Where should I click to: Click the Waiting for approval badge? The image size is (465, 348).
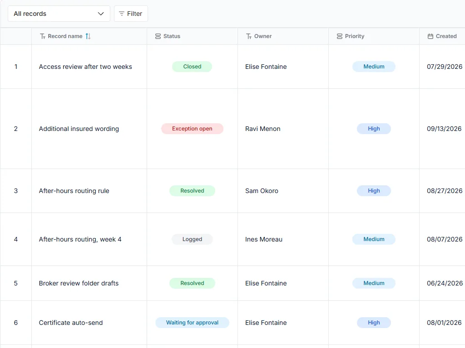(x=192, y=323)
